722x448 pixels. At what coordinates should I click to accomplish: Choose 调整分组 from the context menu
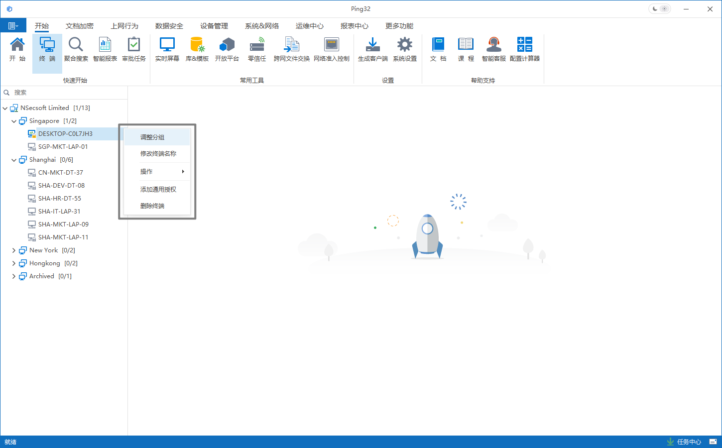point(157,137)
